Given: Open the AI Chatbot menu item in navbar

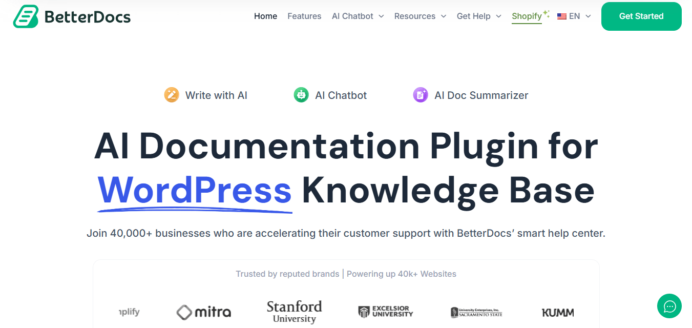Looking at the screenshot, I should tap(352, 16).
